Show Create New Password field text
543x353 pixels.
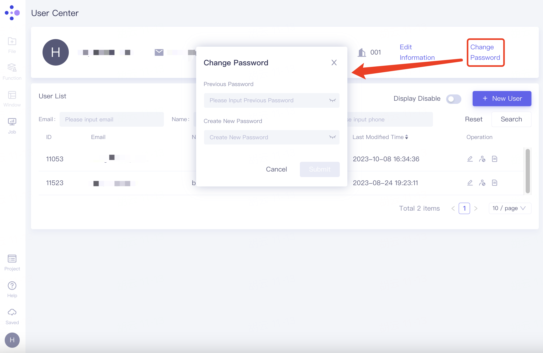pyautogui.click(x=332, y=137)
